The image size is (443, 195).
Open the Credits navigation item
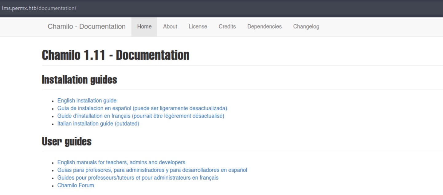click(x=227, y=27)
